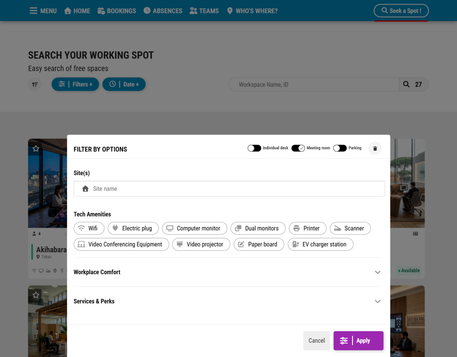Click the Cancel button
The image size is (457, 357).
(x=316, y=340)
